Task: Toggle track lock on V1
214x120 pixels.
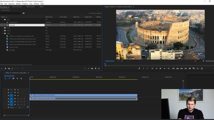Action: [8, 96]
